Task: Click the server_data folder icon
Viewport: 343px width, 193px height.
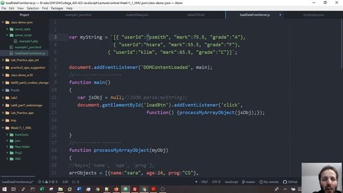Action: coord(12,29)
